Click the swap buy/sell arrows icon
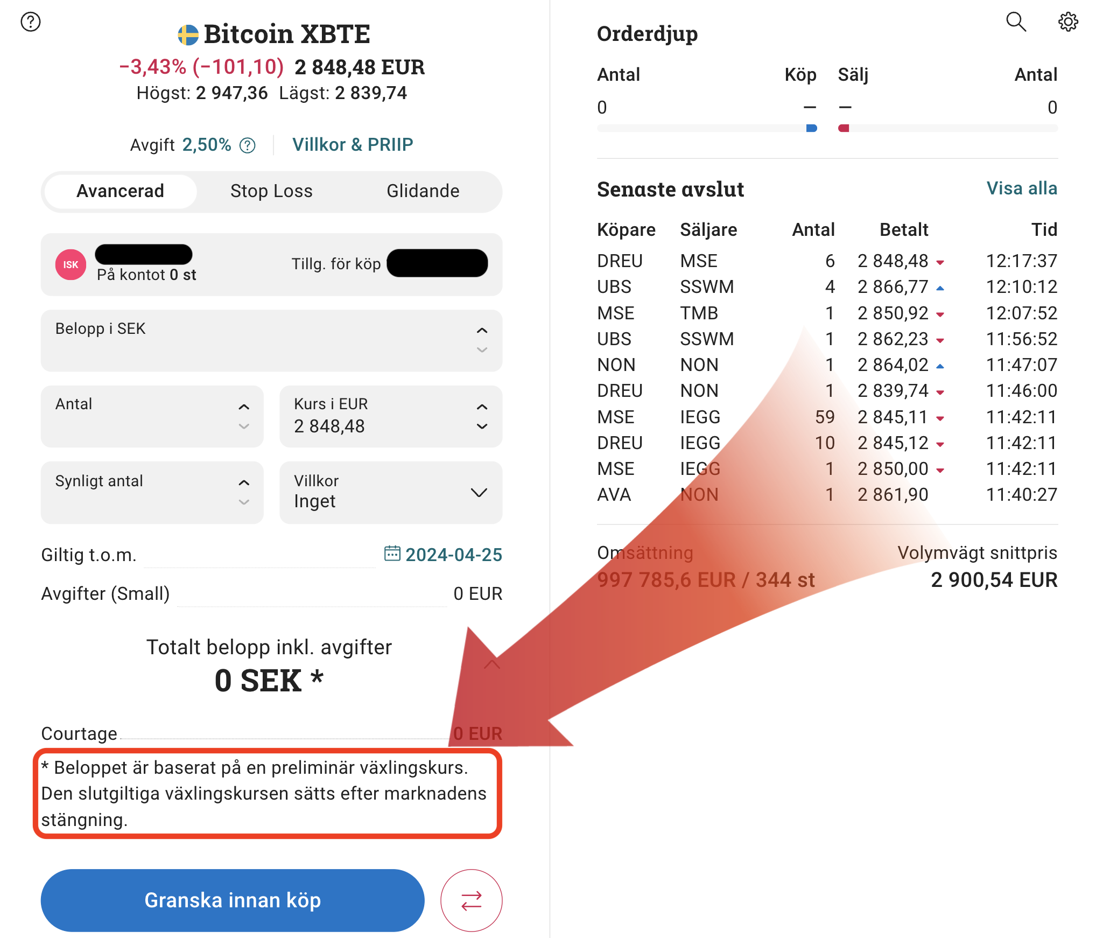Image resolution: width=1103 pixels, height=938 pixels. click(471, 900)
